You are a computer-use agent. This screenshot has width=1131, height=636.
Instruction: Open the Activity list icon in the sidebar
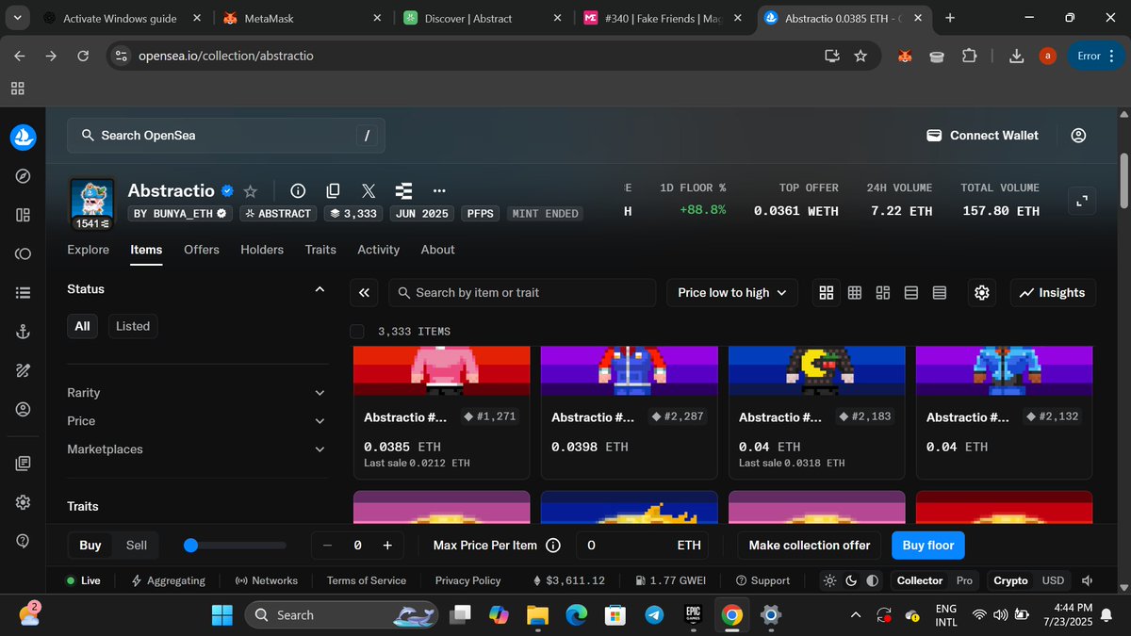pos(23,293)
